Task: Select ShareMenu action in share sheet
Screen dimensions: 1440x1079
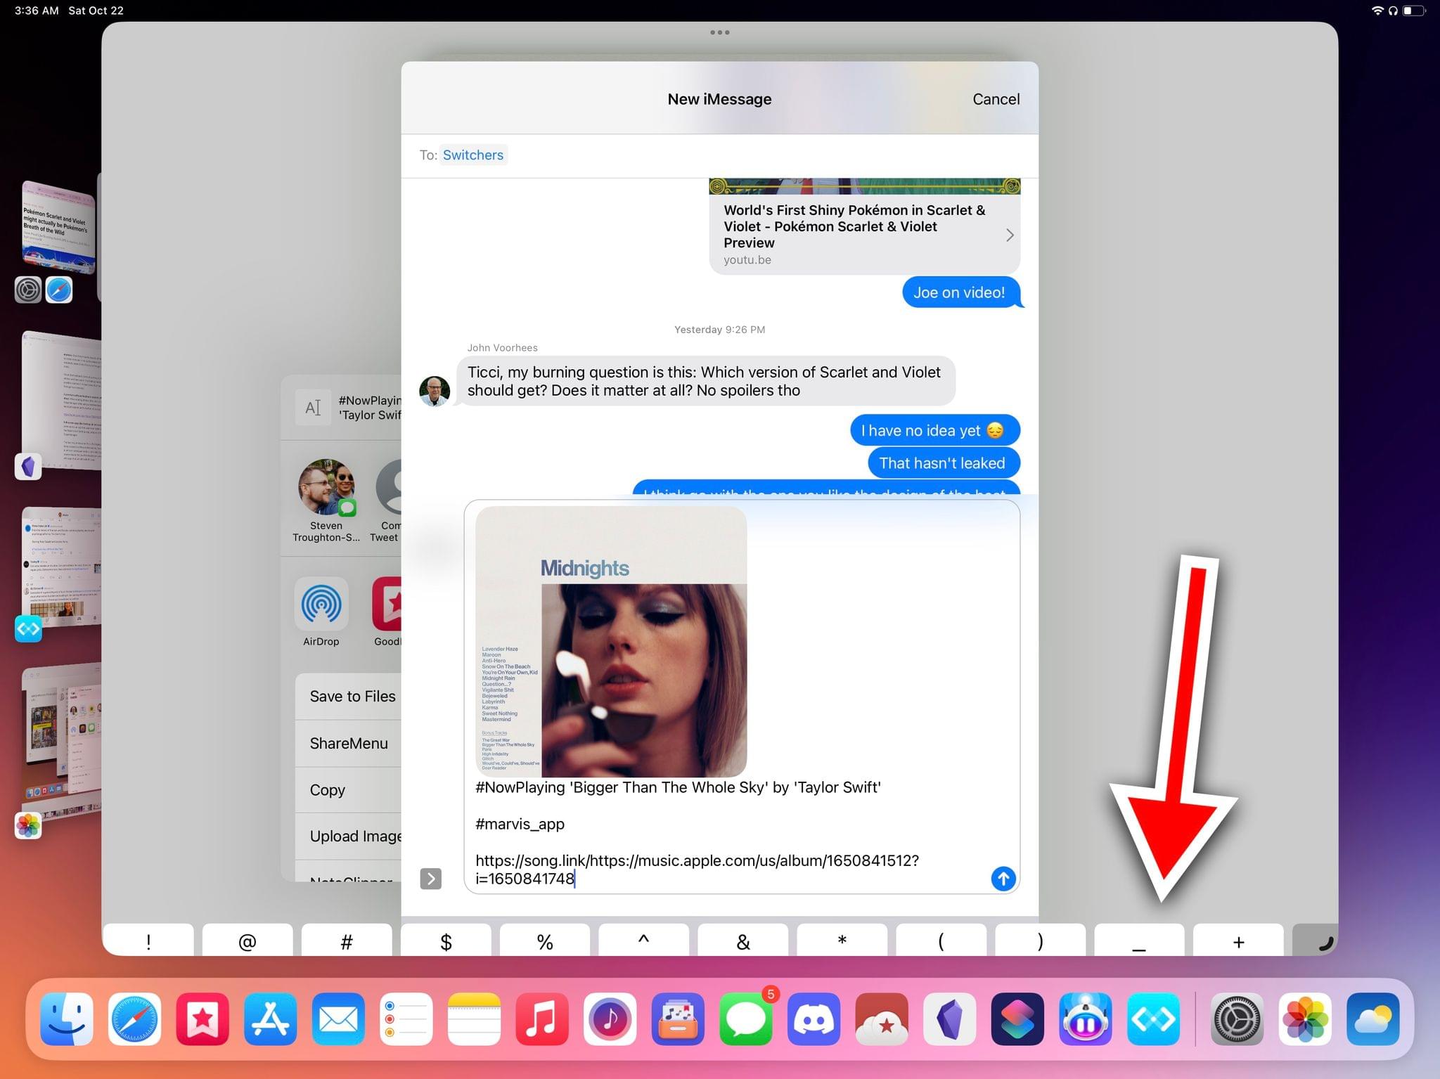Action: [x=349, y=743]
